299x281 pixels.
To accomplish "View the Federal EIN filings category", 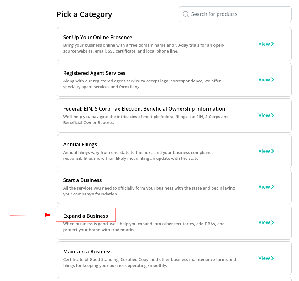I will point(266,115).
